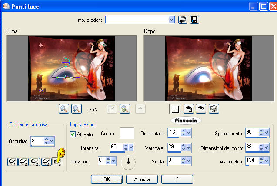
Task: Open the Oscurità slider dropdown arrow
Action: click(x=51, y=141)
